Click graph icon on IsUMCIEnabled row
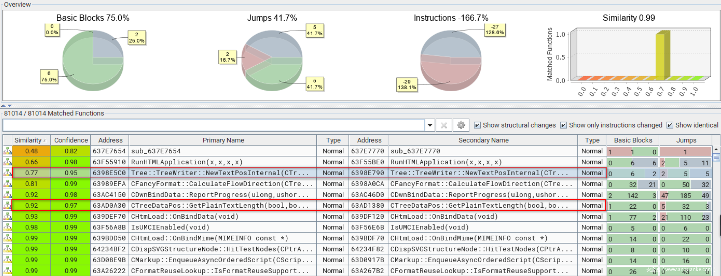The height and width of the screenshot is (276, 721). coord(7,227)
